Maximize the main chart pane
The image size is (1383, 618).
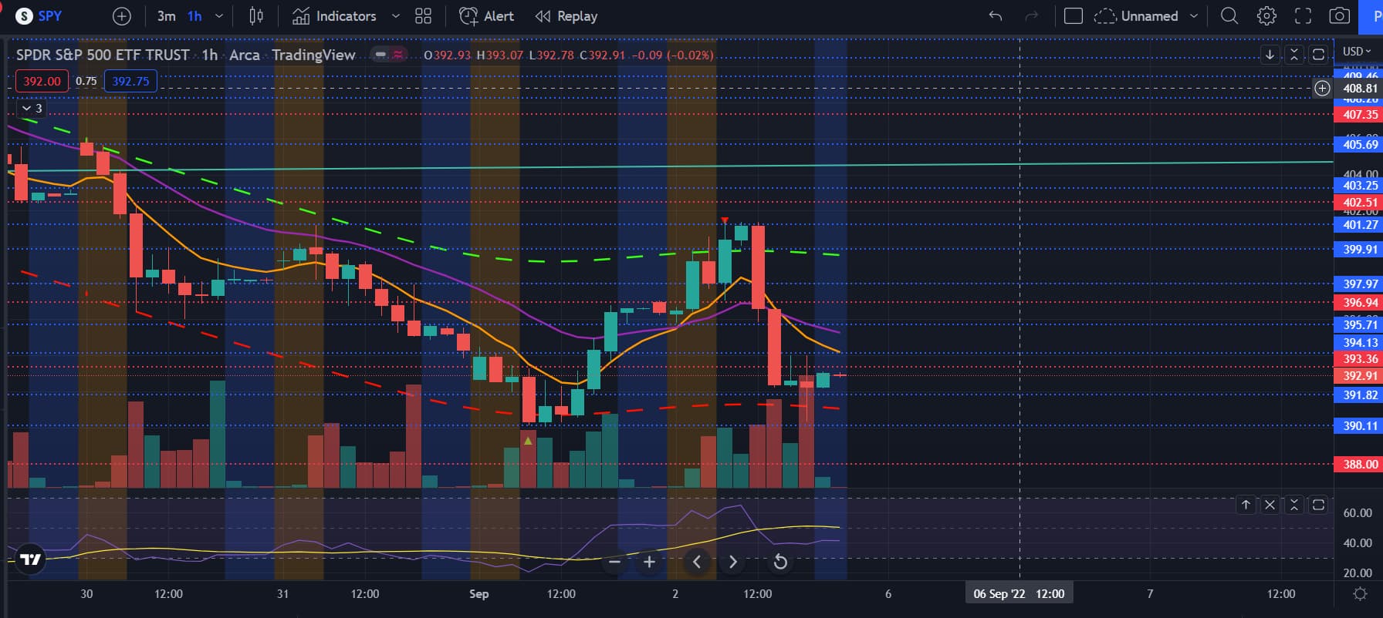coord(1319,55)
